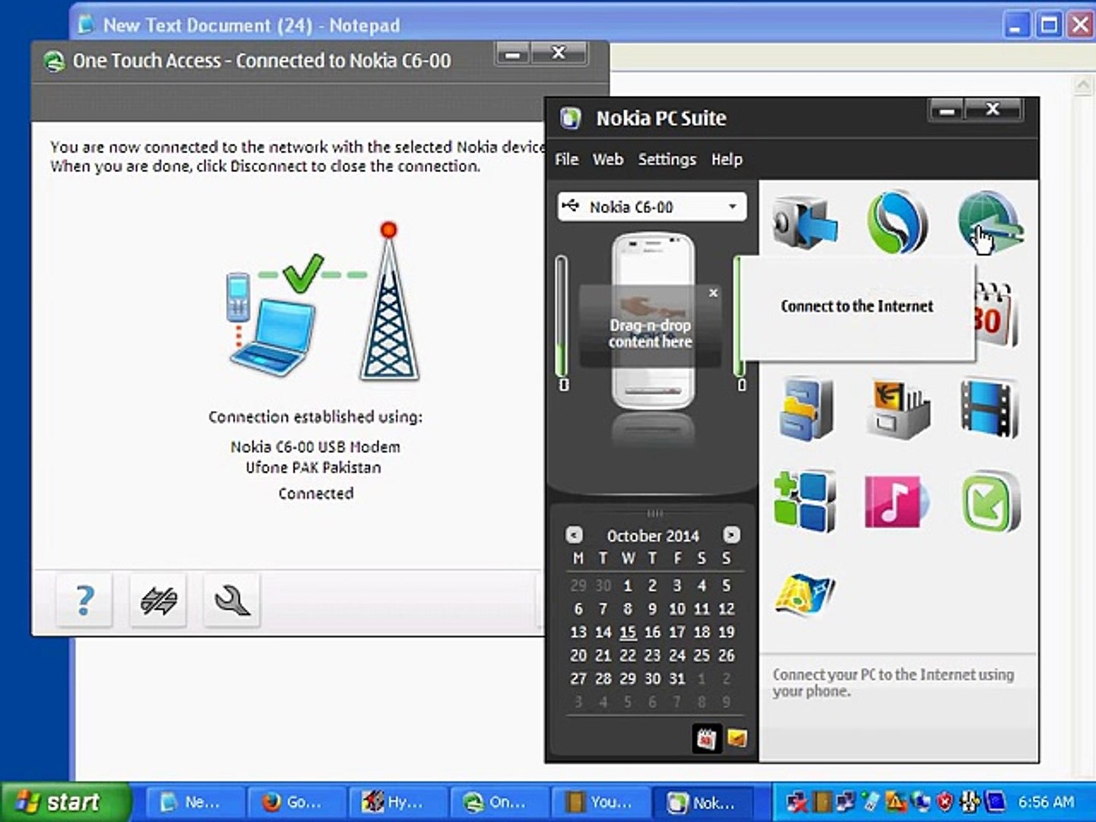Image resolution: width=1096 pixels, height=822 pixels.
Task: Open the File manager icon in PC Suite
Action: 804,409
